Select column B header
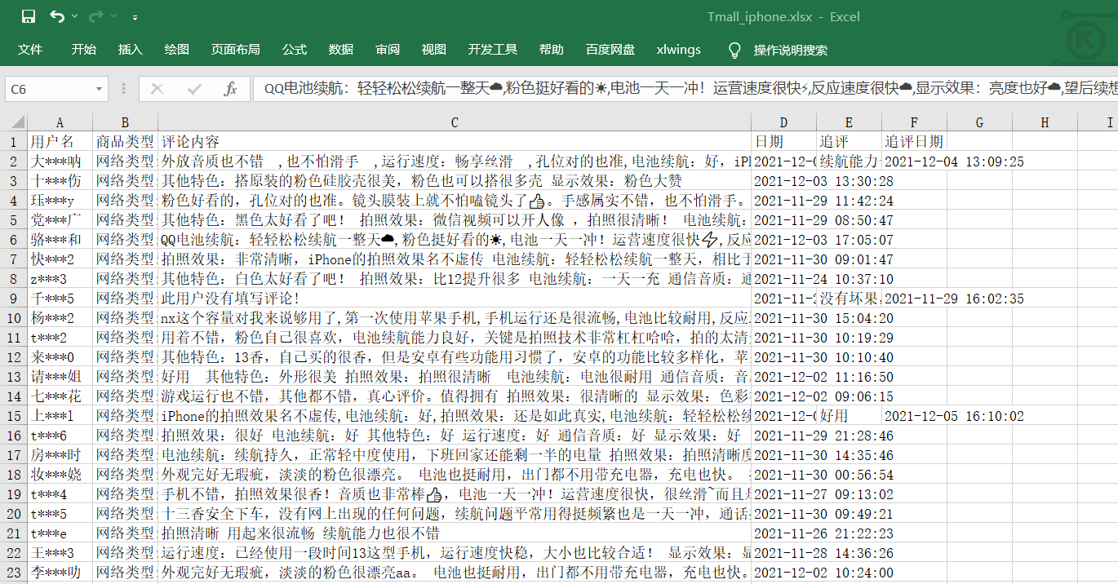Image resolution: width=1118 pixels, height=584 pixels. click(x=126, y=122)
